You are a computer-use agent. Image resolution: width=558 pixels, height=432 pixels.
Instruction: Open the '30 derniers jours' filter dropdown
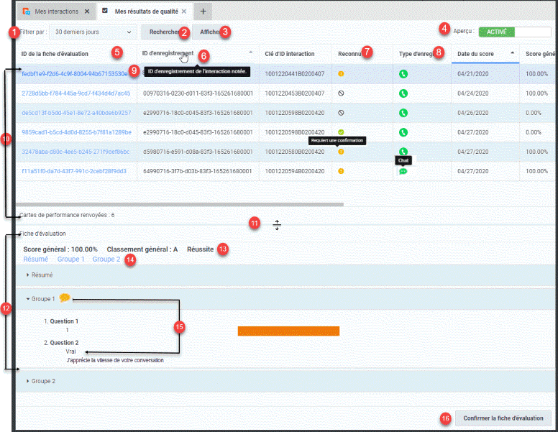[95, 32]
